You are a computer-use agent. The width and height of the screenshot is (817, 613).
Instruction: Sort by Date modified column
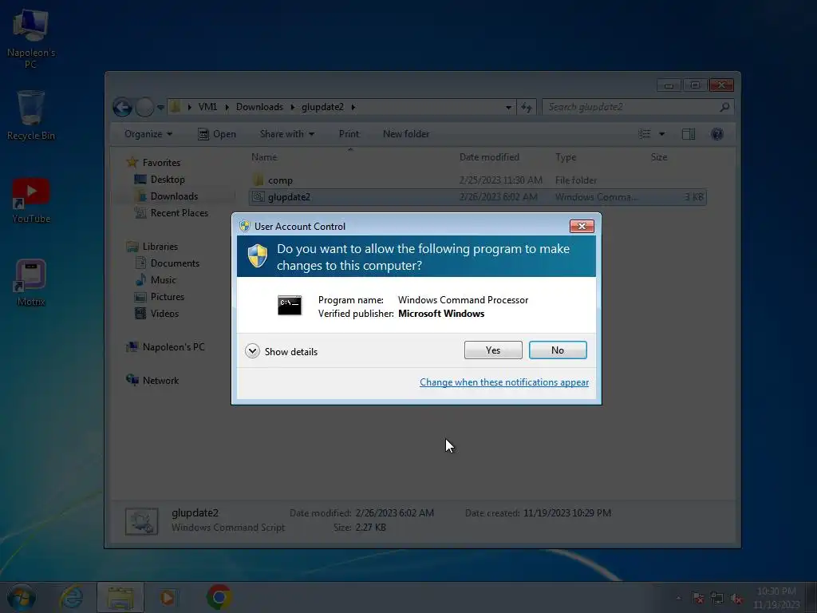tap(489, 157)
